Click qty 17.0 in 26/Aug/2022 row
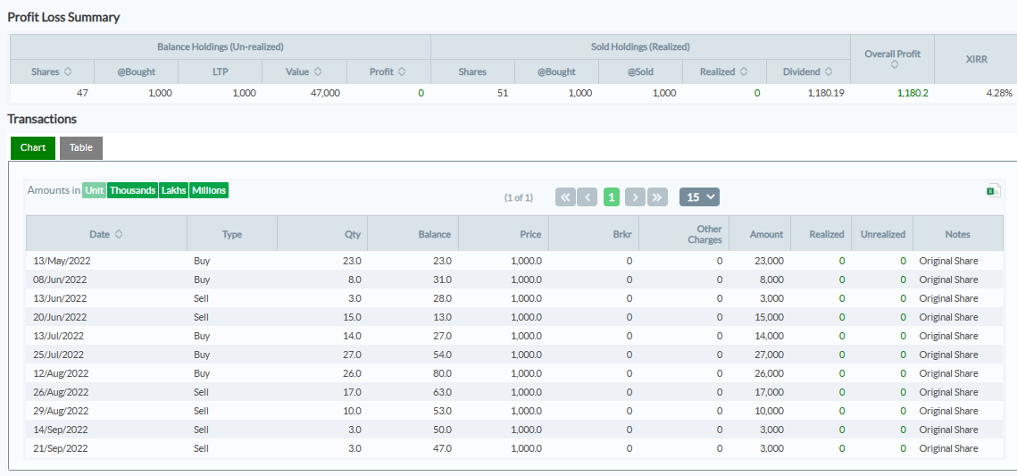1017x476 pixels. click(x=352, y=392)
